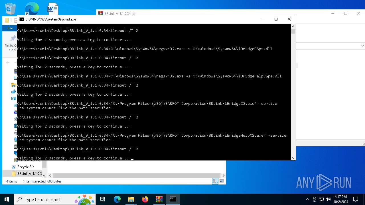
Task: Open the Recycle Bin desktop icon
Action: click(11, 9)
